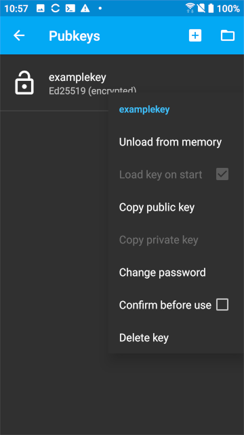The height and width of the screenshot is (435, 244).
Task: Tap the warning triangle status icon
Action: (85, 8)
